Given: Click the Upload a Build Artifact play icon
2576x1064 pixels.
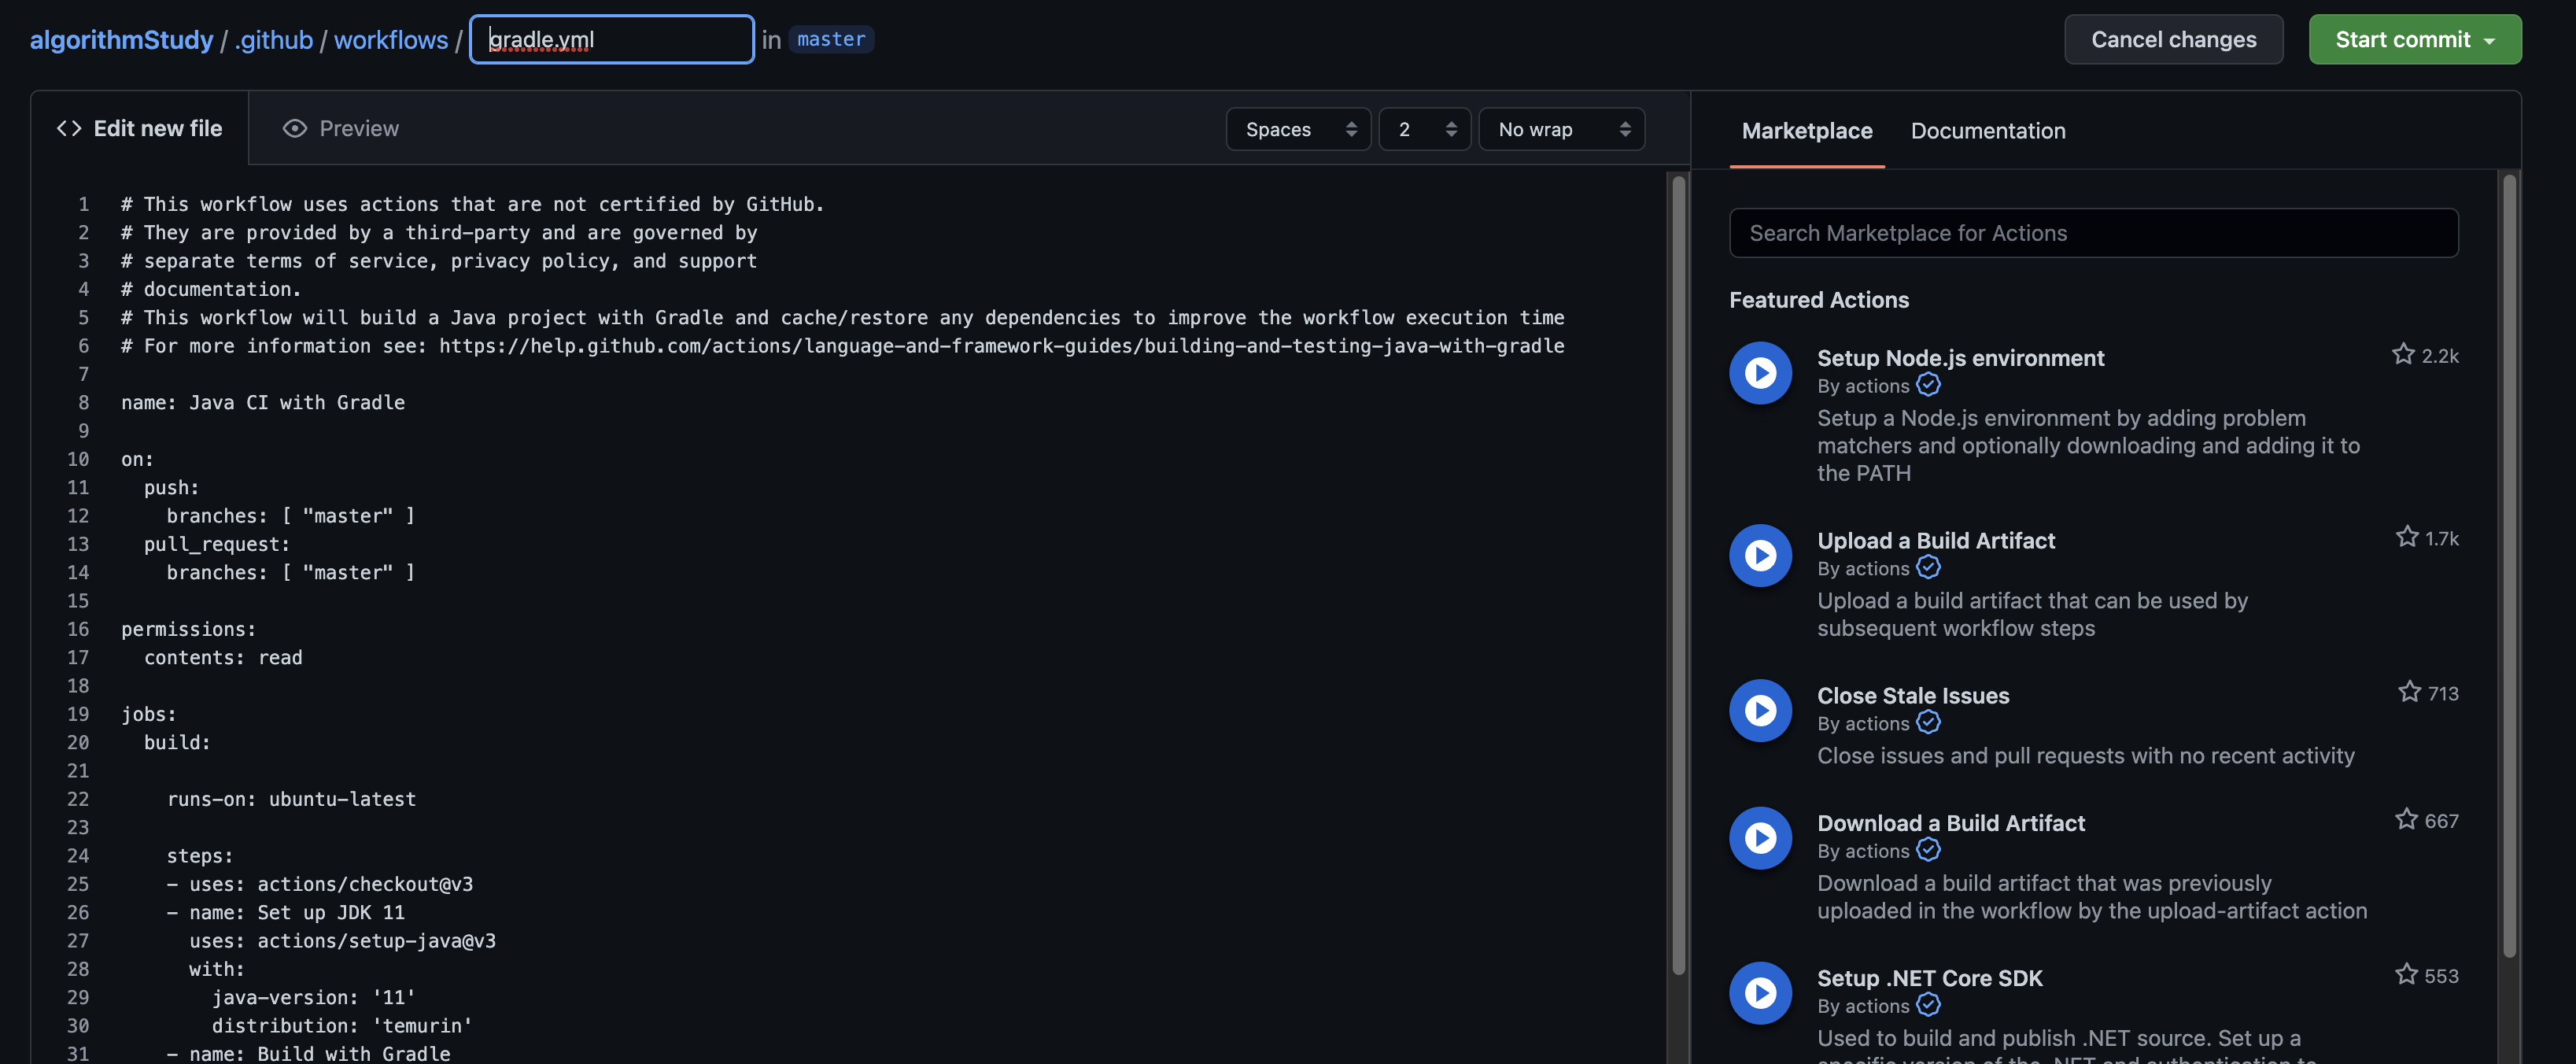Looking at the screenshot, I should click(1760, 555).
